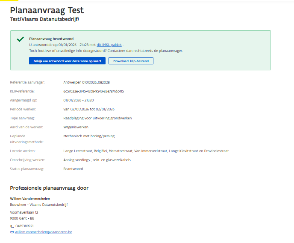Viewport: 294px width, 243px height.
Task: Click the 'Periode werken:' label
Action: tap(23, 109)
